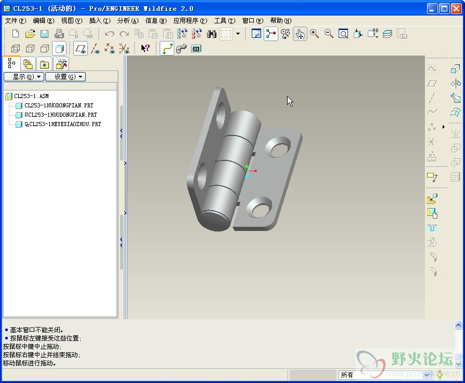465x383 pixels.
Task: Switch to the Model Tree navigator tab
Action: pos(11,63)
